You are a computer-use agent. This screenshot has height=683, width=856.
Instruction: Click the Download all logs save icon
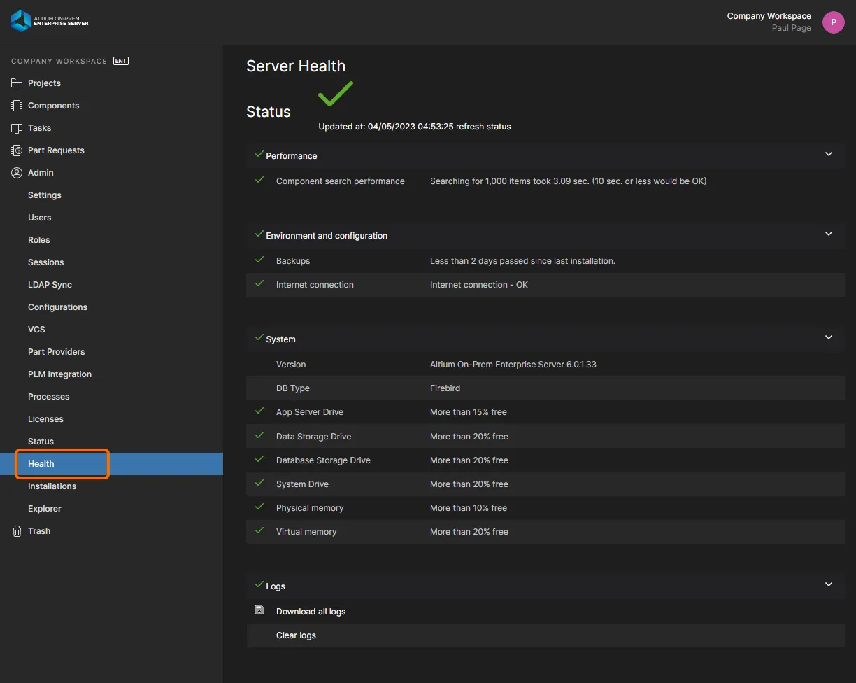(x=259, y=610)
